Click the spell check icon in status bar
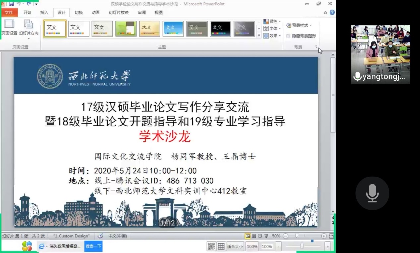 [x=100, y=236]
